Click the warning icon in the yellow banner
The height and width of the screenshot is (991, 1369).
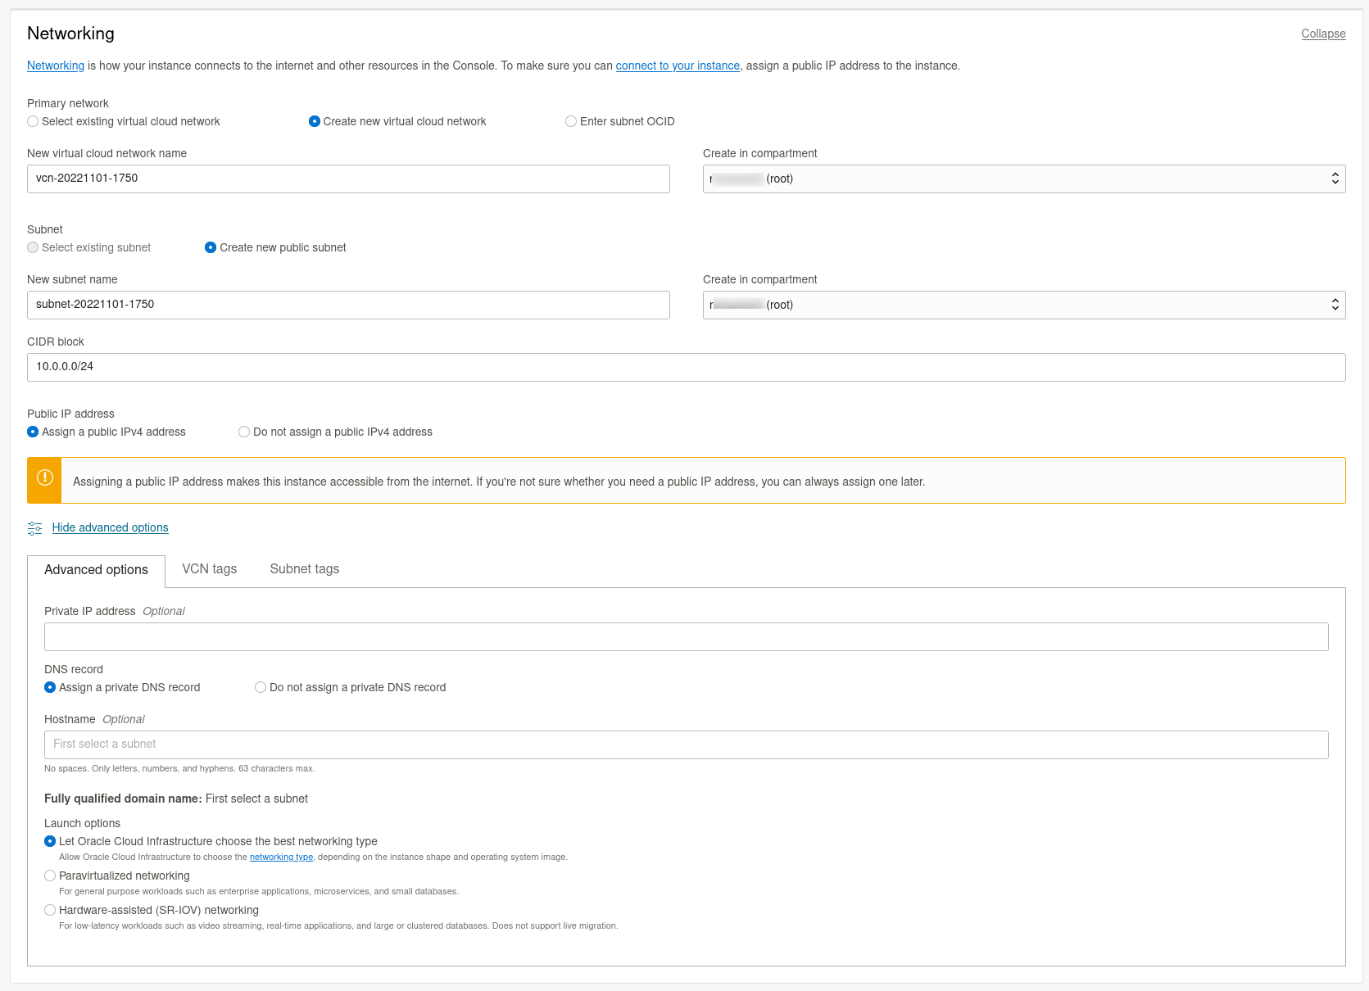click(x=45, y=478)
